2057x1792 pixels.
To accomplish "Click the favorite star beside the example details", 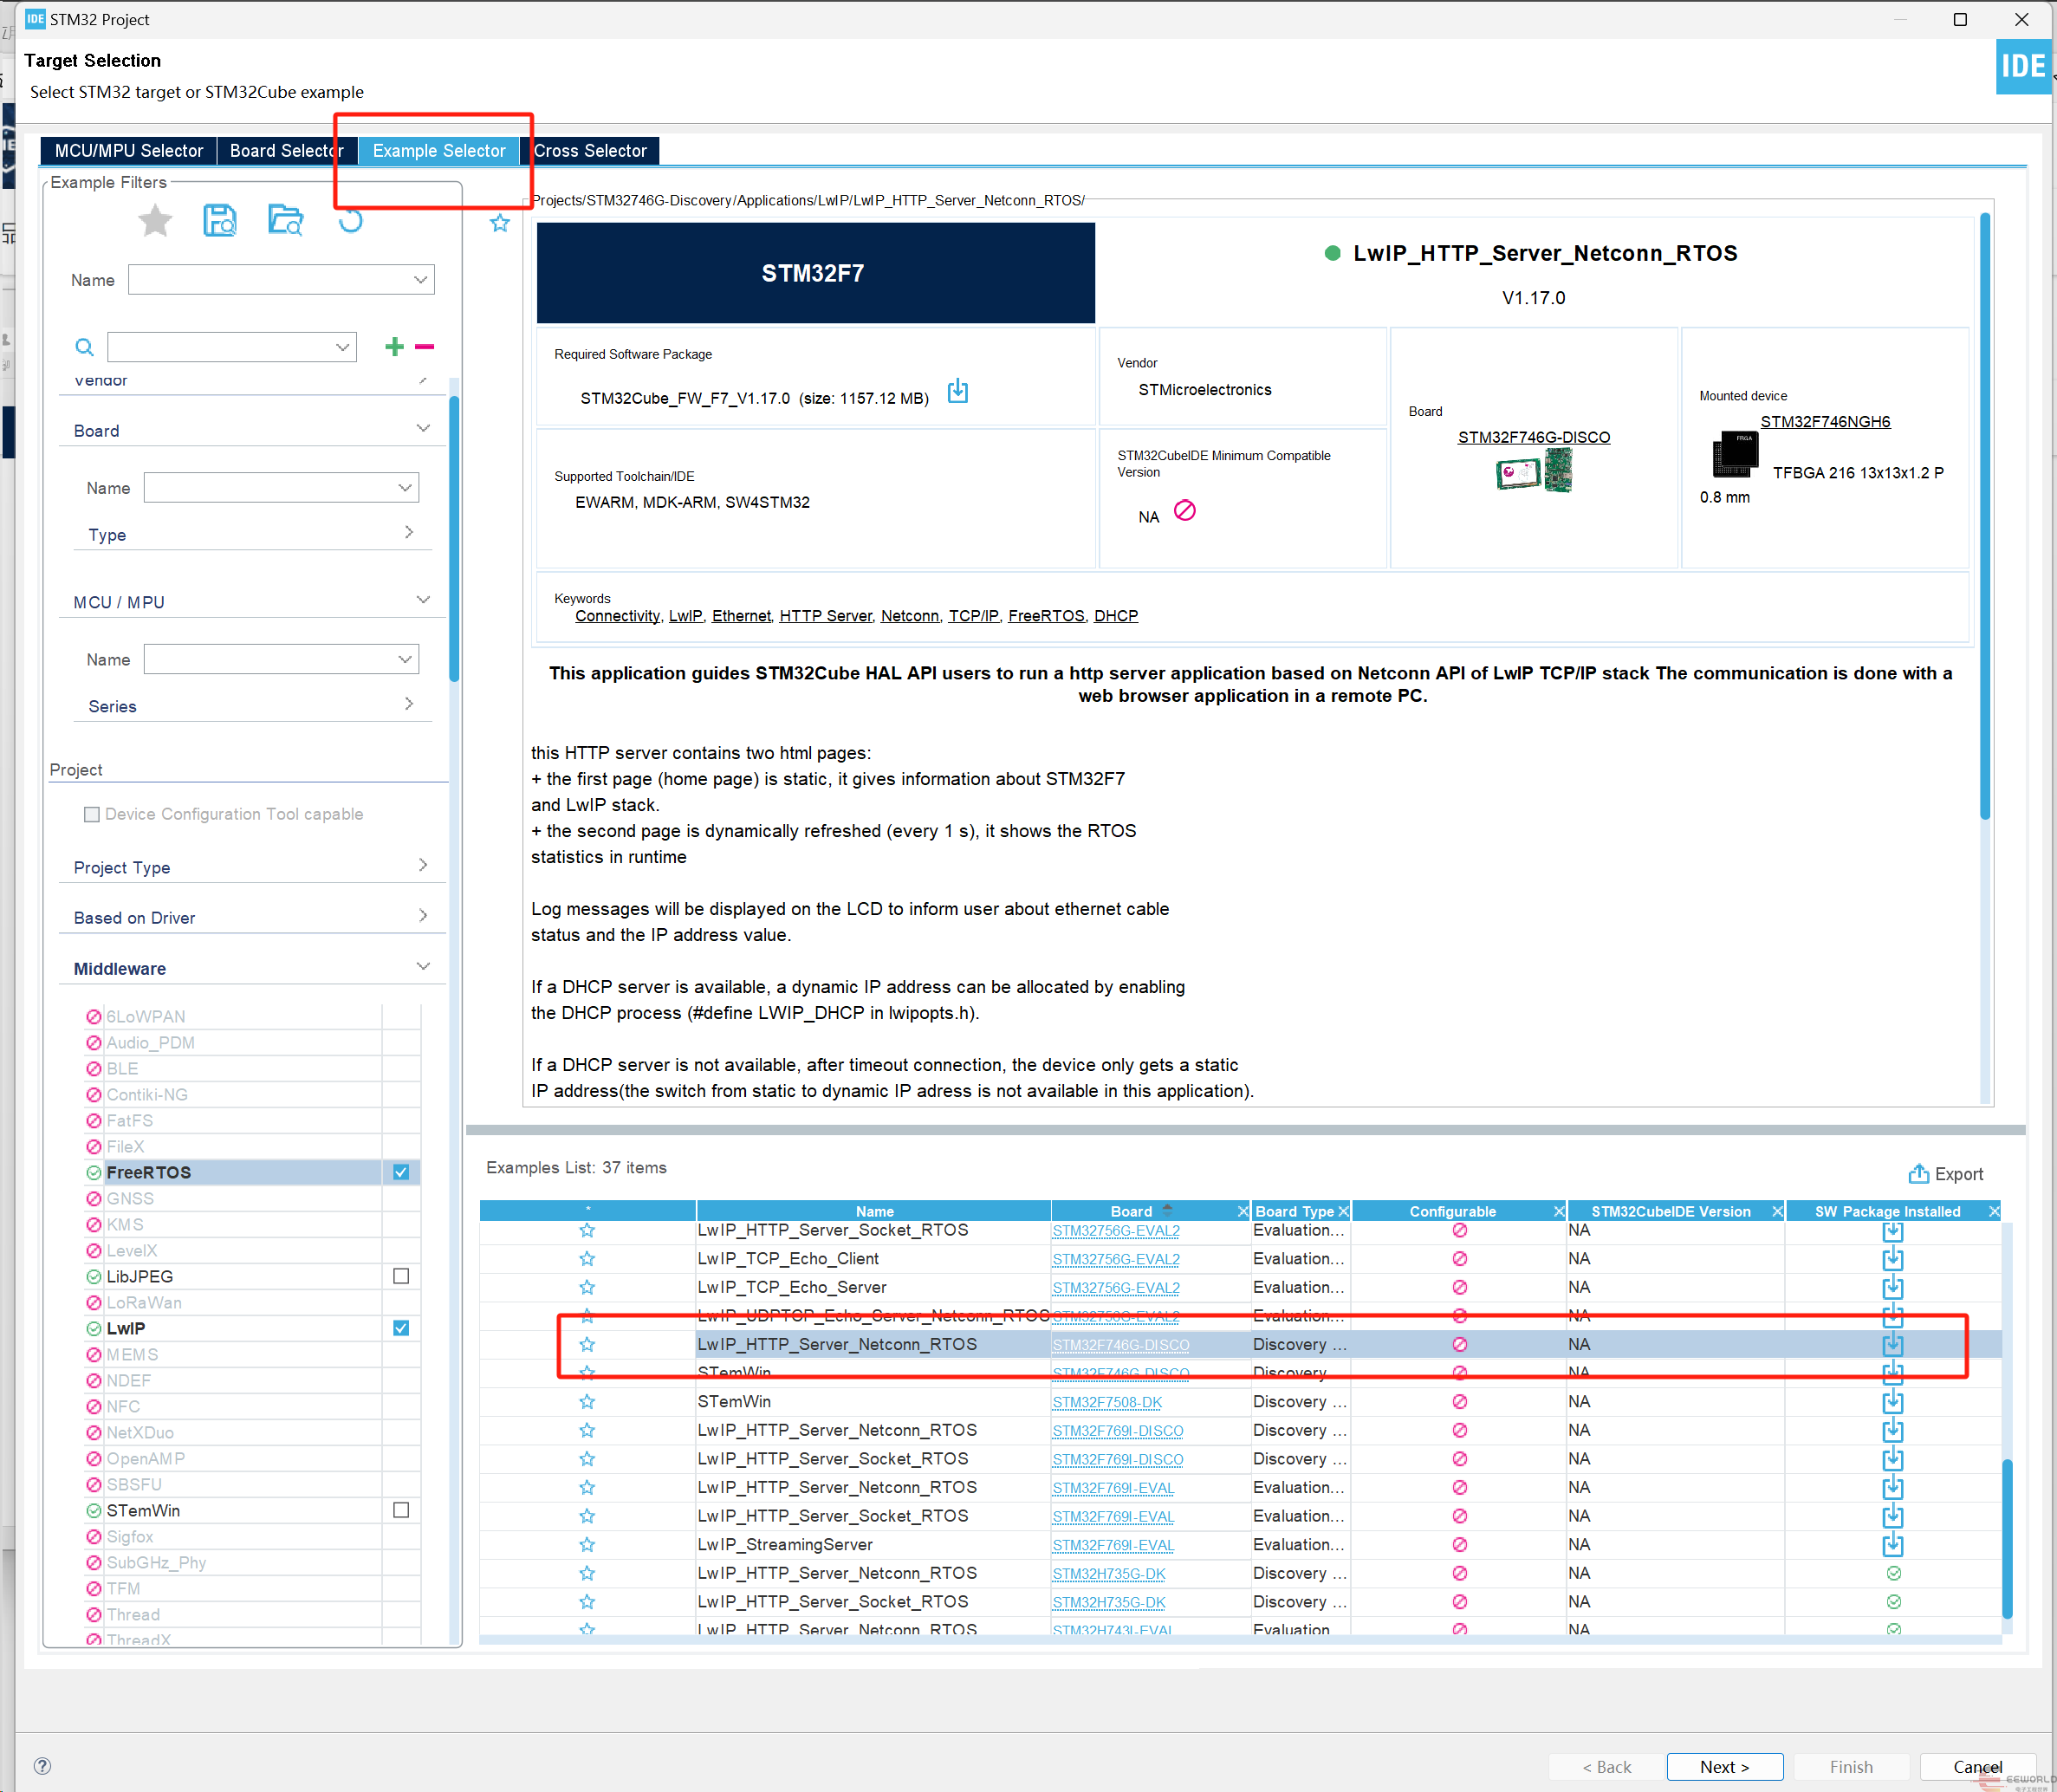I will pos(500,223).
